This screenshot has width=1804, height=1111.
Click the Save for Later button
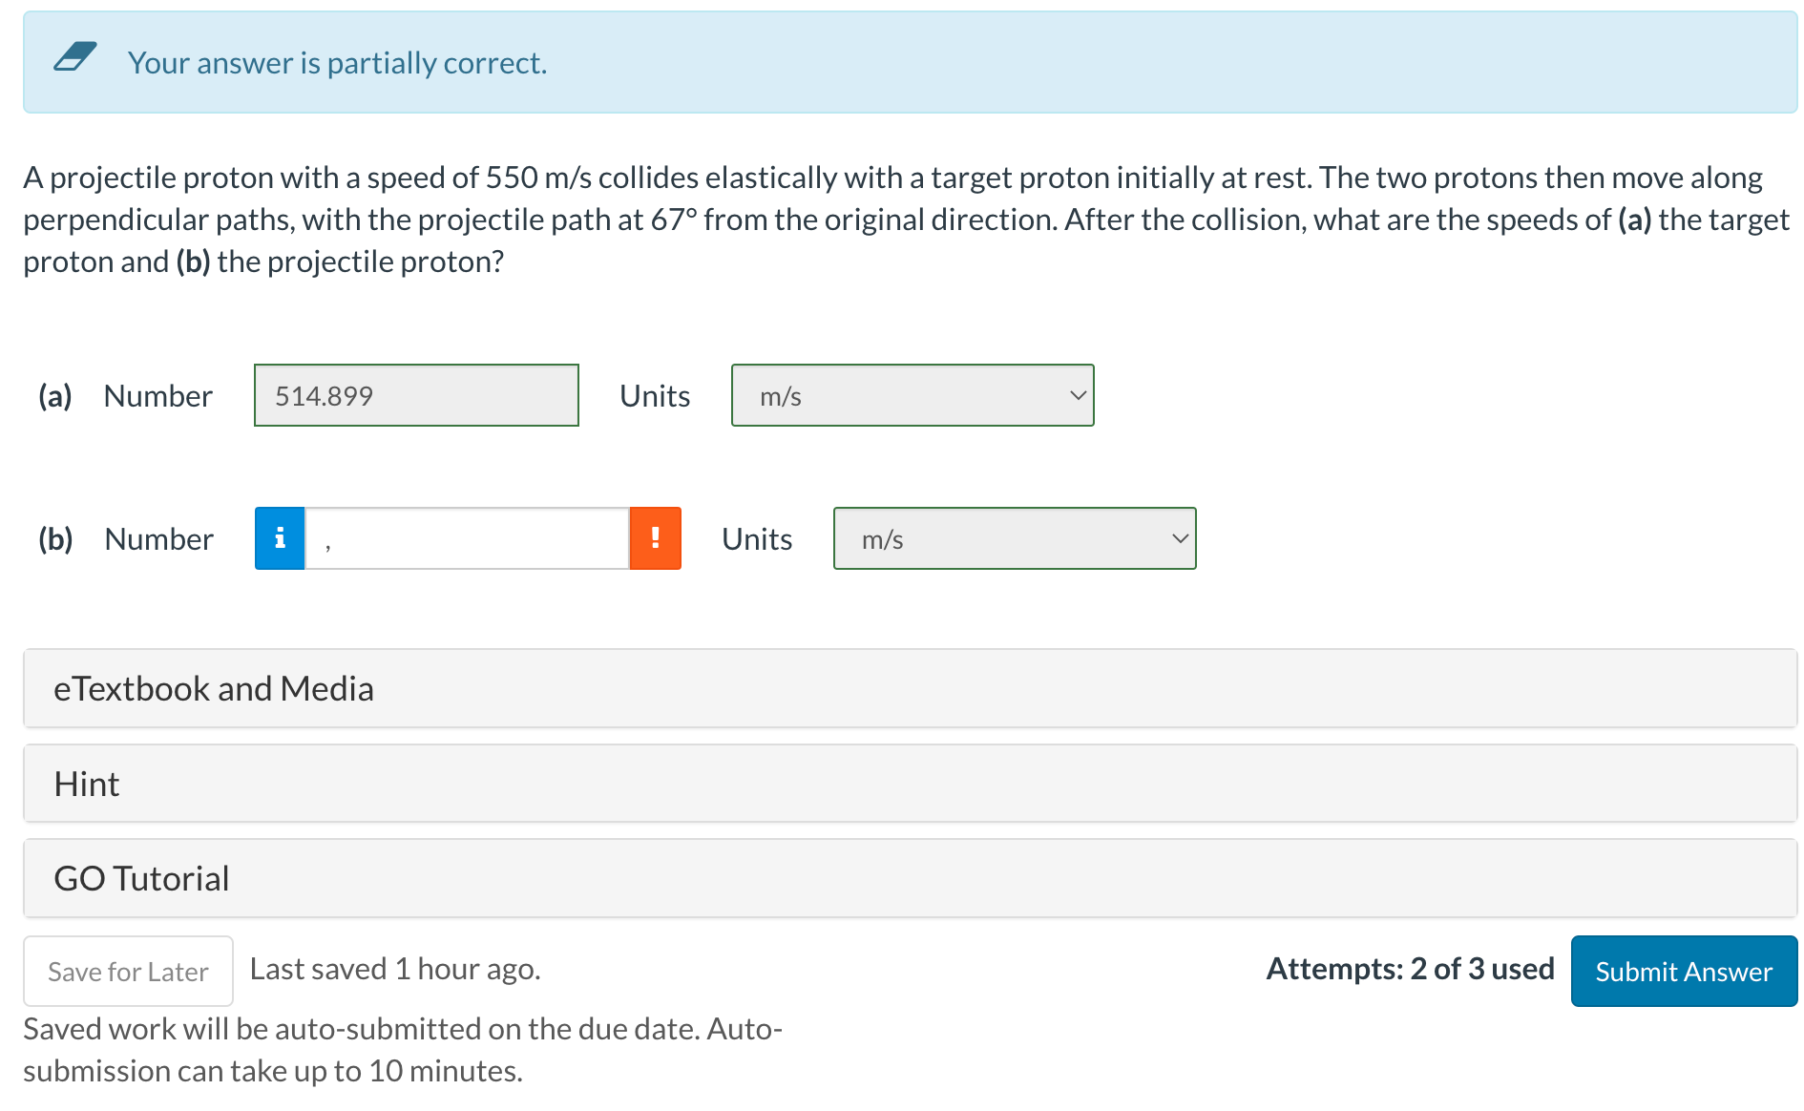coord(128,971)
